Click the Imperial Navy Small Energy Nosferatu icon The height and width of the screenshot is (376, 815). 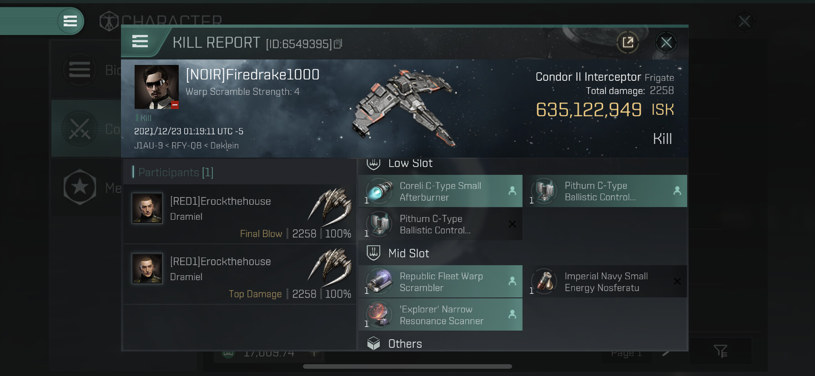click(x=544, y=282)
